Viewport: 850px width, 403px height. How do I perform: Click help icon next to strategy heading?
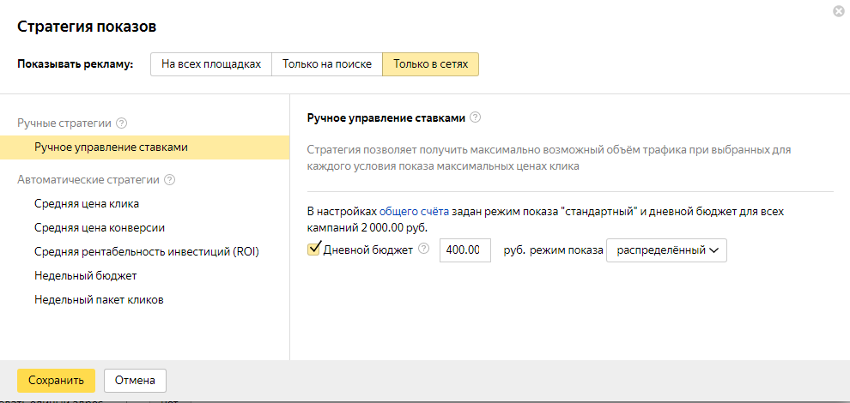pyautogui.click(x=475, y=117)
